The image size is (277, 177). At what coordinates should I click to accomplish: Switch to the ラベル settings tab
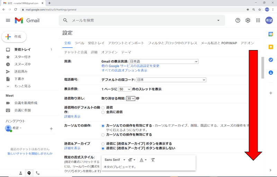click(x=79, y=43)
